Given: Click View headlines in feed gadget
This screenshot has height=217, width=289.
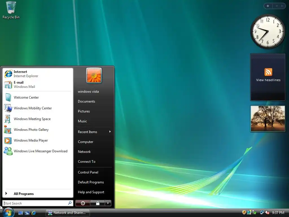Looking at the screenshot, I should click(268, 80).
